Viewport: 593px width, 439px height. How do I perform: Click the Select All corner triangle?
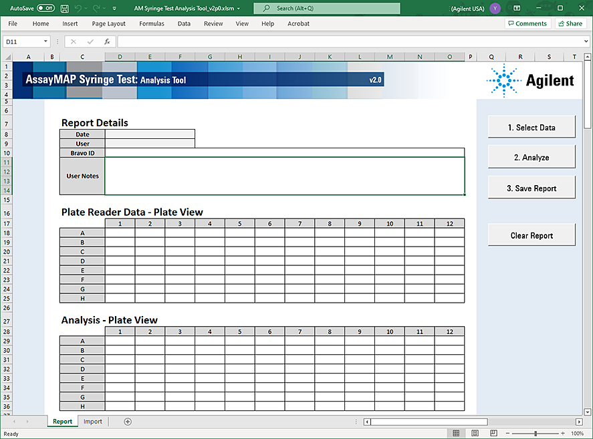pos(7,57)
